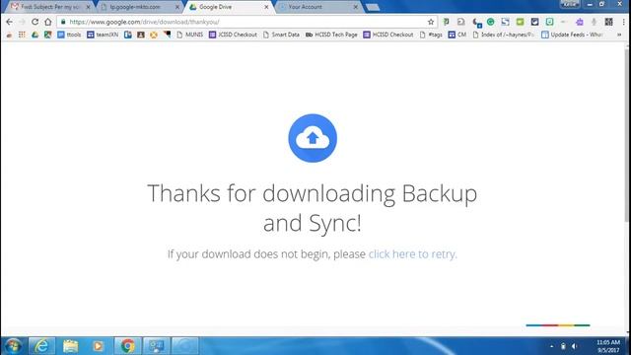The height and width of the screenshot is (355, 631).
Task: Click the blue cloud upload logo
Action: (313, 138)
